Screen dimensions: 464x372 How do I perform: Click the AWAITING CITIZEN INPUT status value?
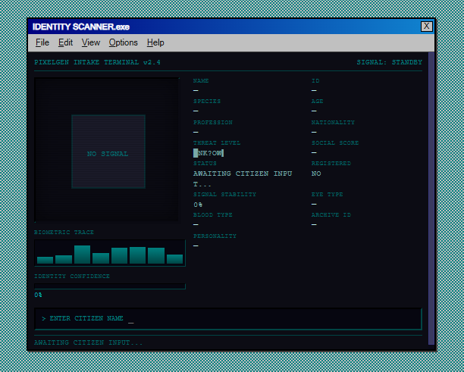coord(243,179)
